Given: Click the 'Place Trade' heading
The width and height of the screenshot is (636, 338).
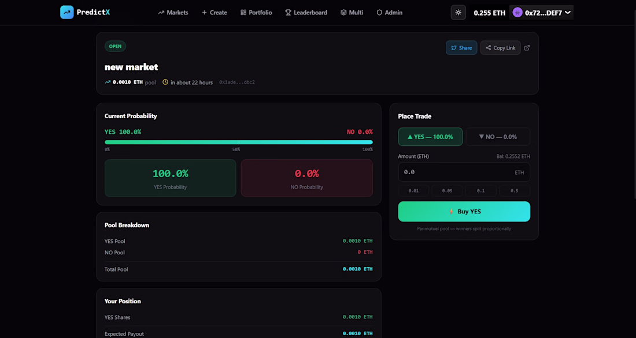Looking at the screenshot, I should click(x=415, y=116).
